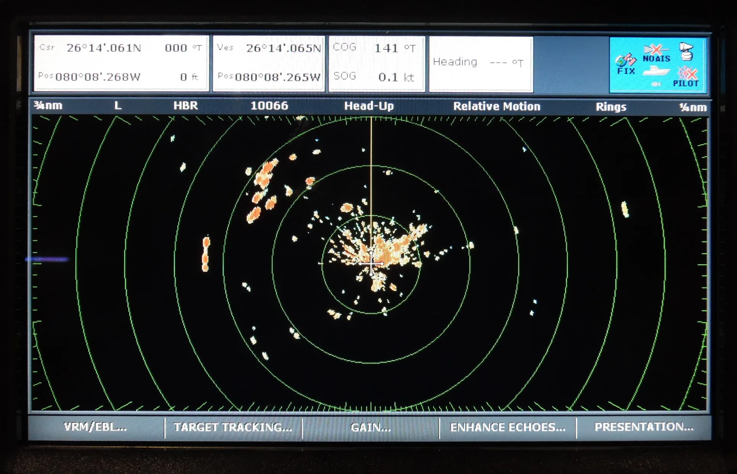Viewport: 737px width, 474px height.
Task: Select the crossed-out PILOT autopilot icon
Action: coord(686,77)
